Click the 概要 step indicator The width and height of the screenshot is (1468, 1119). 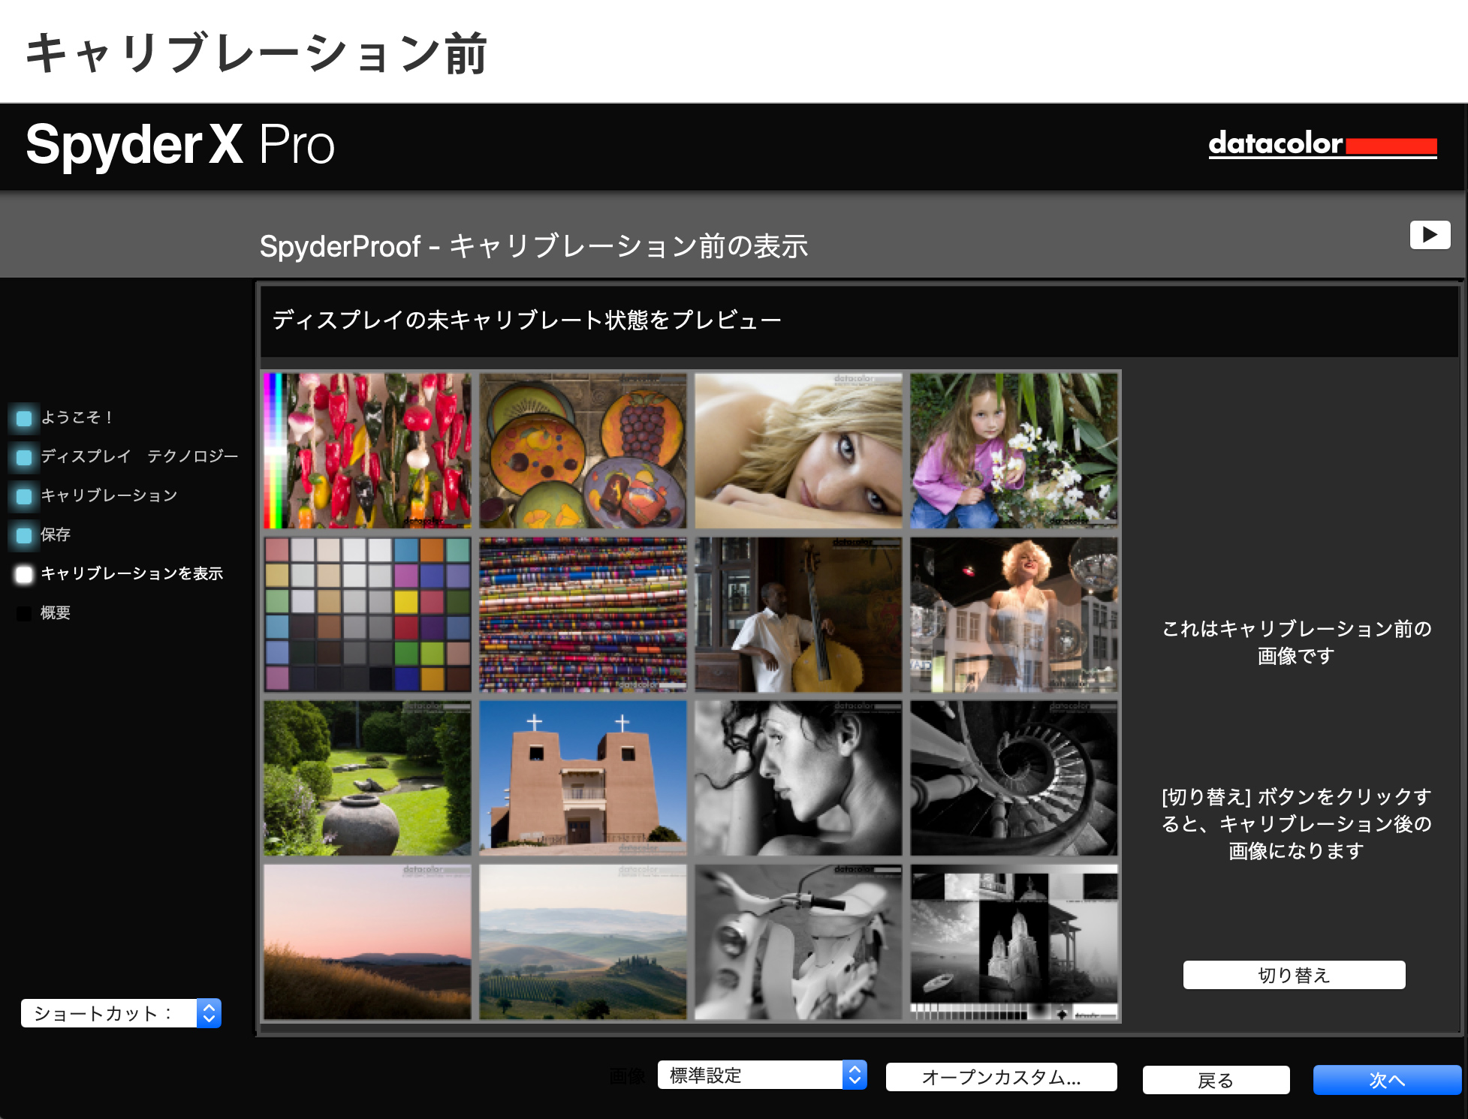click(24, 613)
